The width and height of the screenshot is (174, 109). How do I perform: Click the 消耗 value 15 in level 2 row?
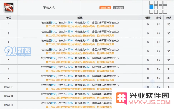coord(158,33)
